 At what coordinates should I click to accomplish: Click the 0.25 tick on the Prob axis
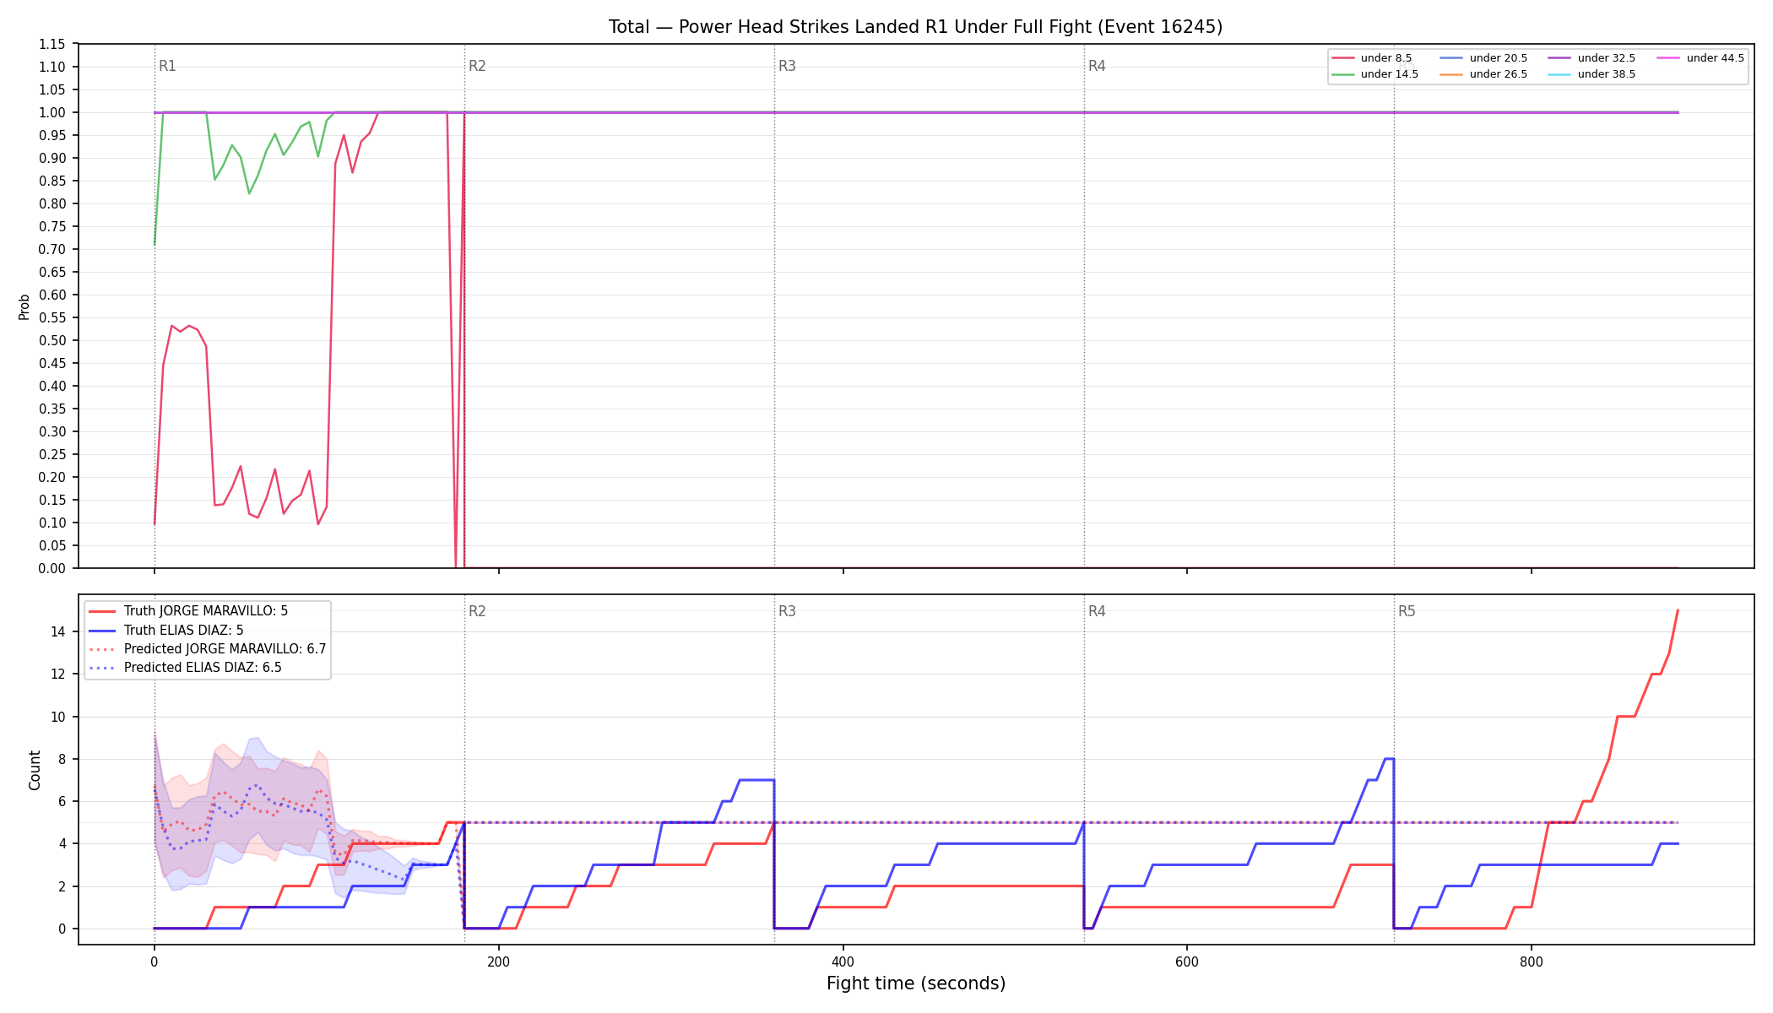tap(52, 454)
